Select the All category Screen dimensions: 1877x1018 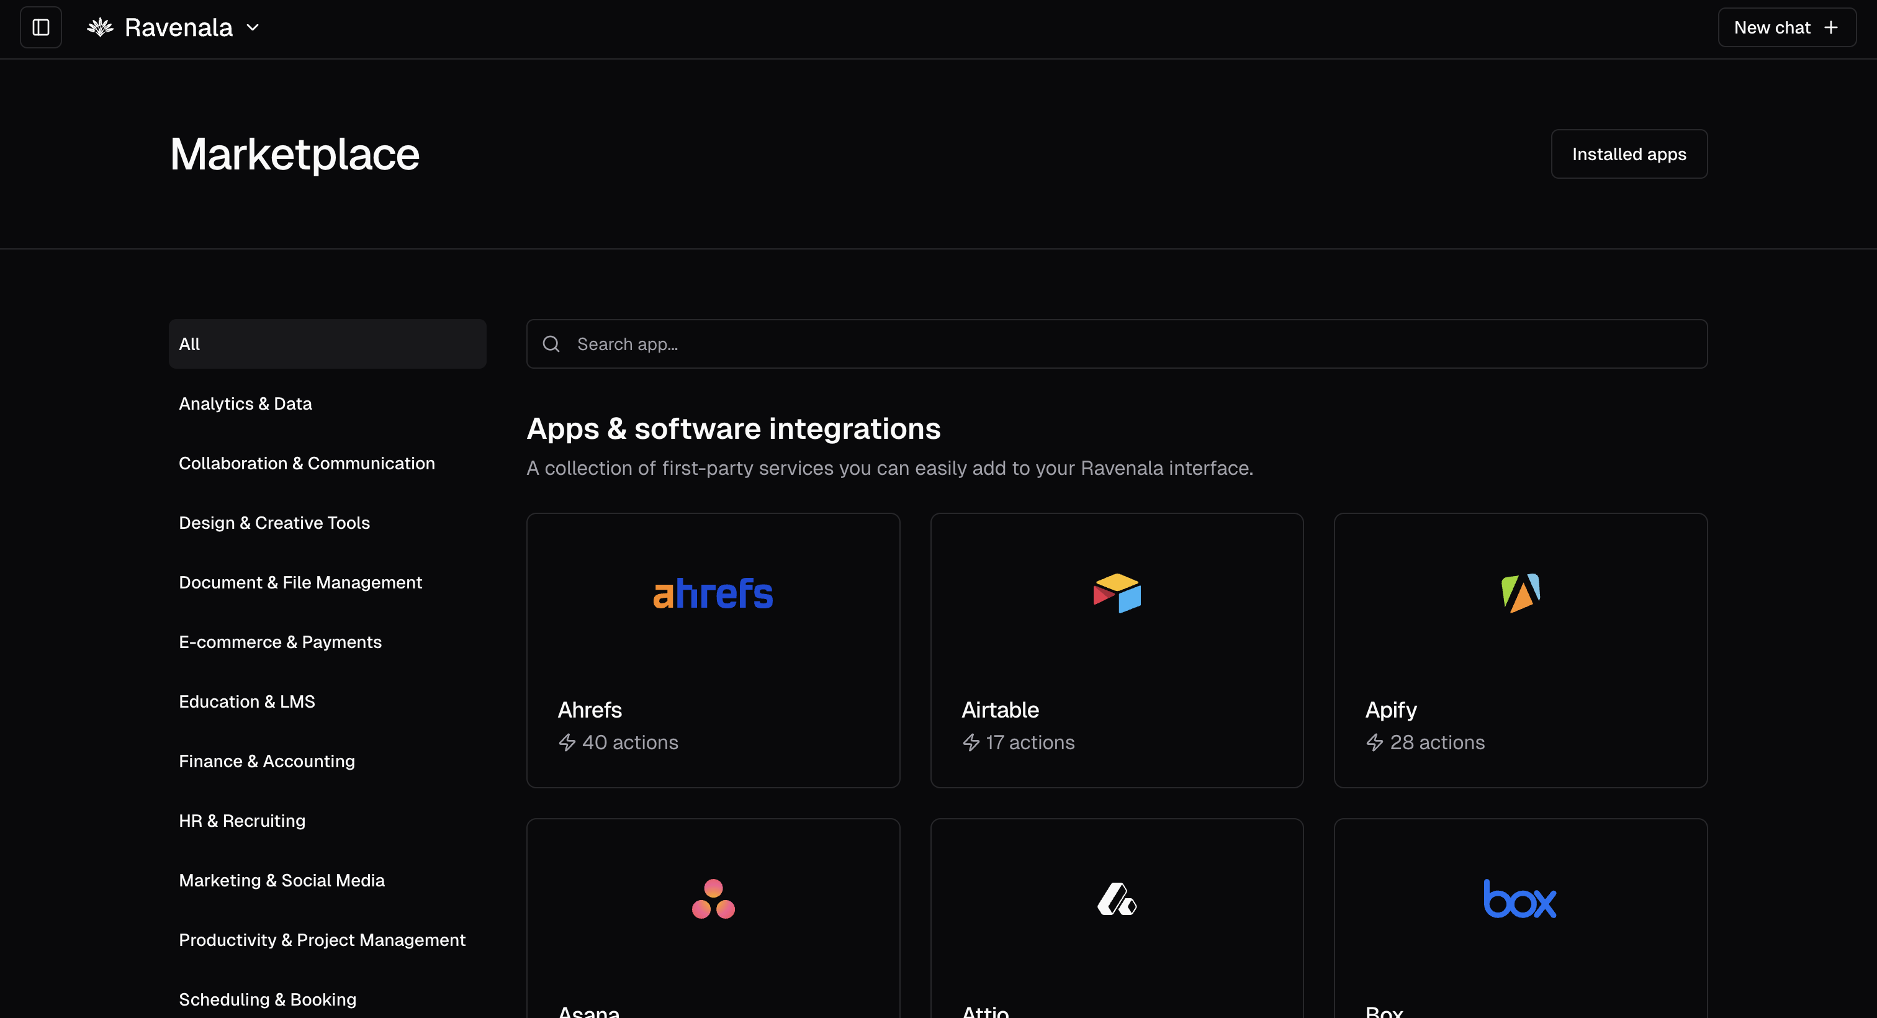(327, 344)
